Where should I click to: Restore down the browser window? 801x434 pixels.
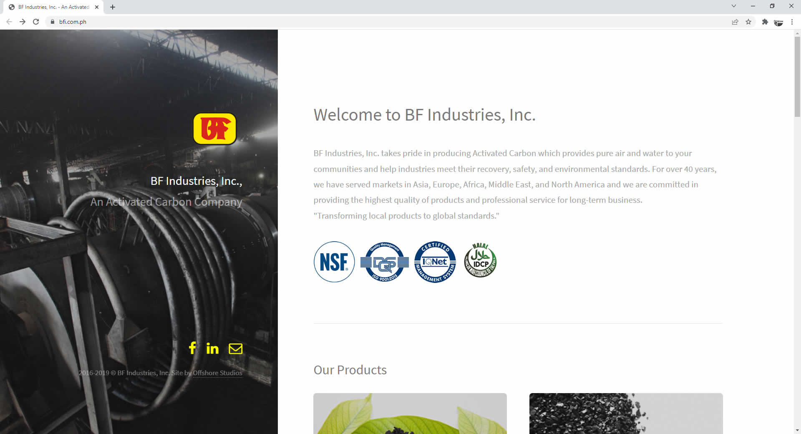click(x=772, y=6)
